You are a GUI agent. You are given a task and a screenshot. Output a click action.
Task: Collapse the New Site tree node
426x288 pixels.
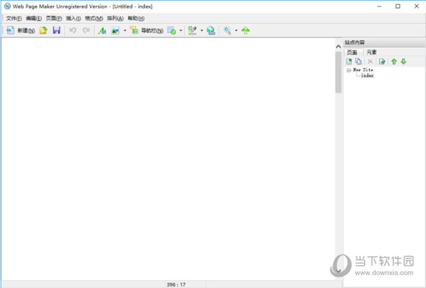pos(349,70)
